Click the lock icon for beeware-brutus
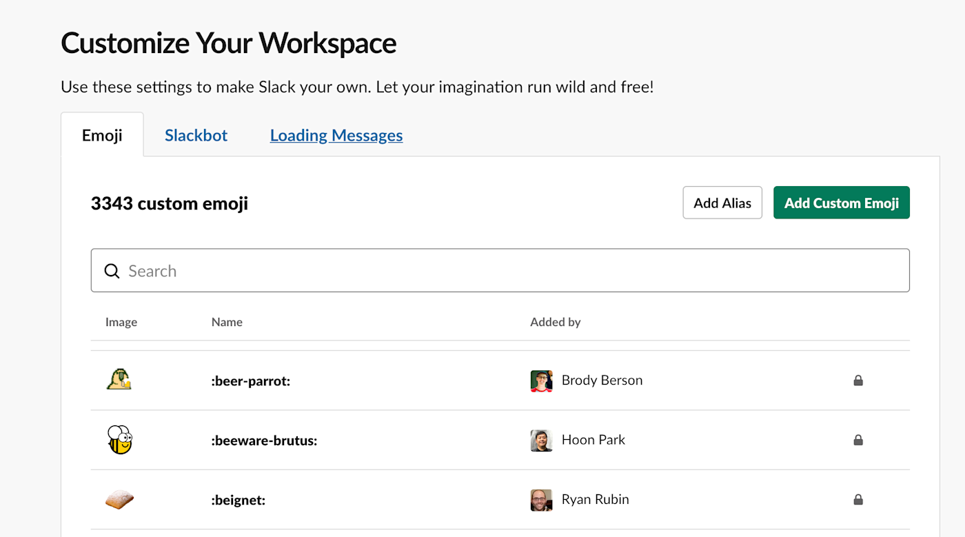The width and height of the screenshot is (965, 537). pos(858,440)
